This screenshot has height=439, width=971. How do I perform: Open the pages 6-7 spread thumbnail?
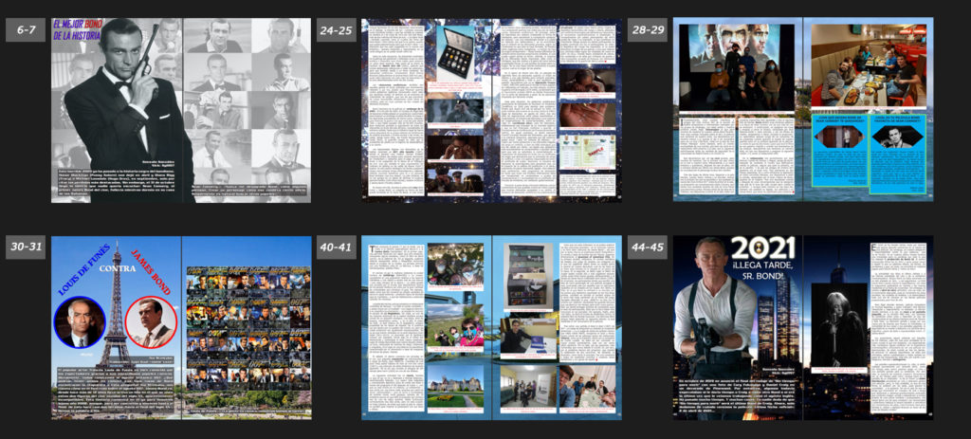pos(181,110)
